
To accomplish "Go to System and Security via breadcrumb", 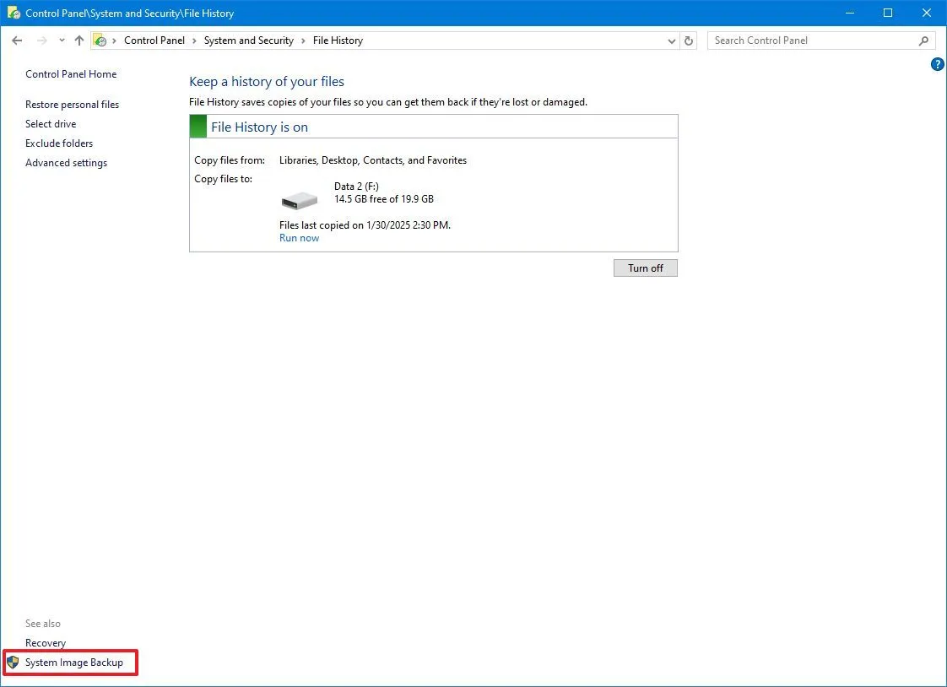I will tap(248, 40).
